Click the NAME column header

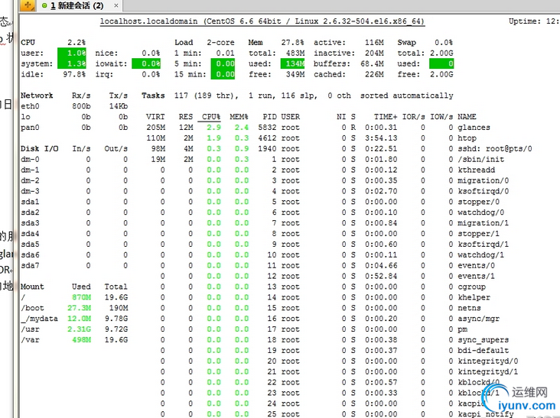click(467, 117)
